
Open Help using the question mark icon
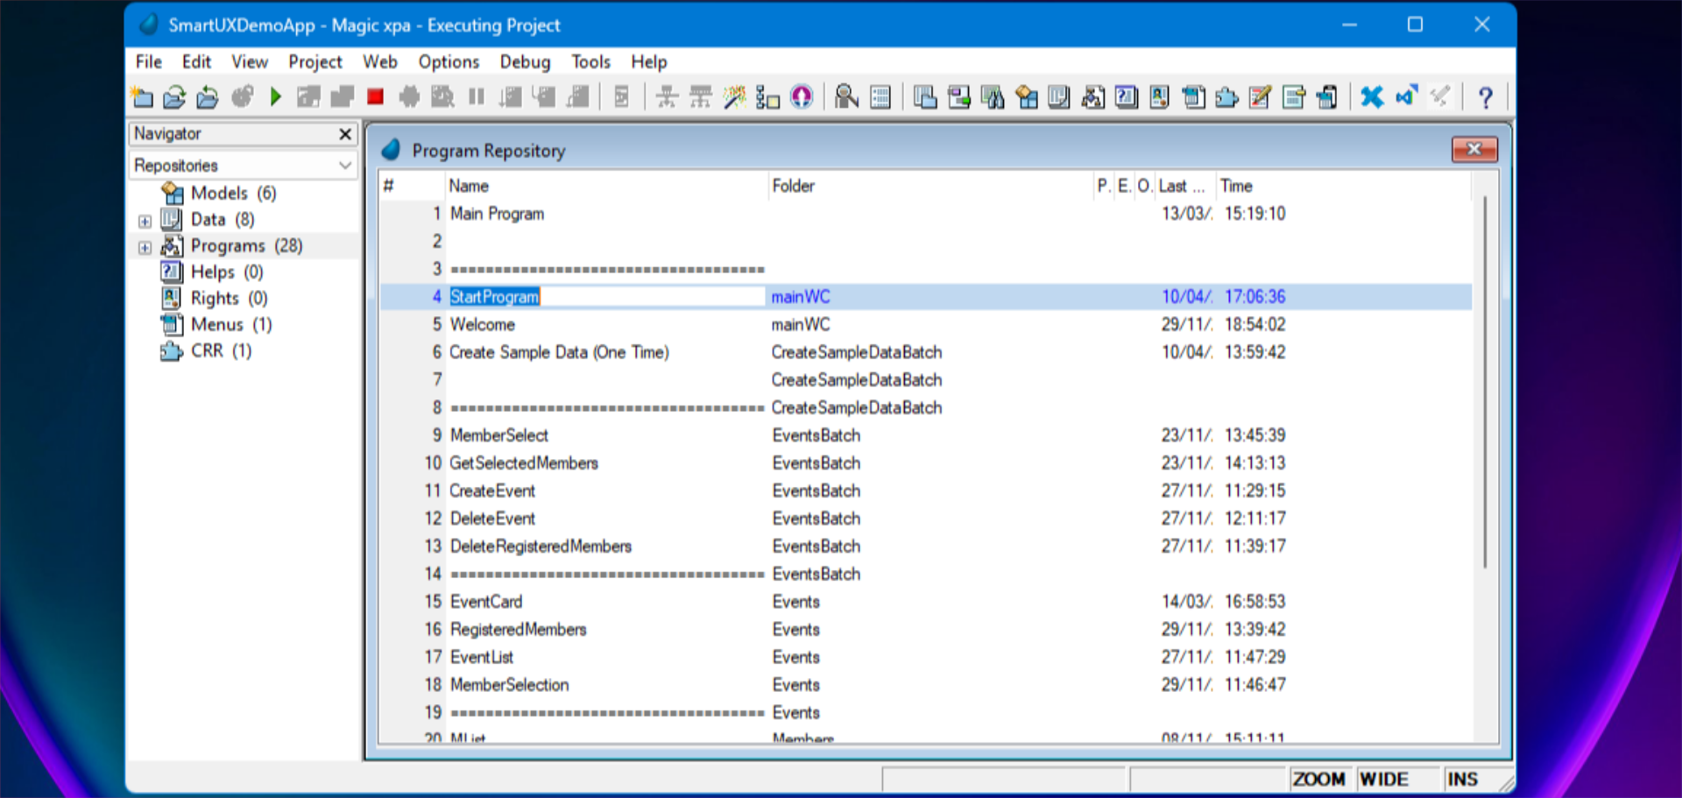click(x=1486, y=96)
